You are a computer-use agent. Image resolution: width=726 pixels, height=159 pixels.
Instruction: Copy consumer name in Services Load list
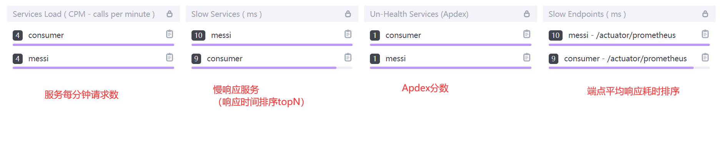(x=170, y=34)
